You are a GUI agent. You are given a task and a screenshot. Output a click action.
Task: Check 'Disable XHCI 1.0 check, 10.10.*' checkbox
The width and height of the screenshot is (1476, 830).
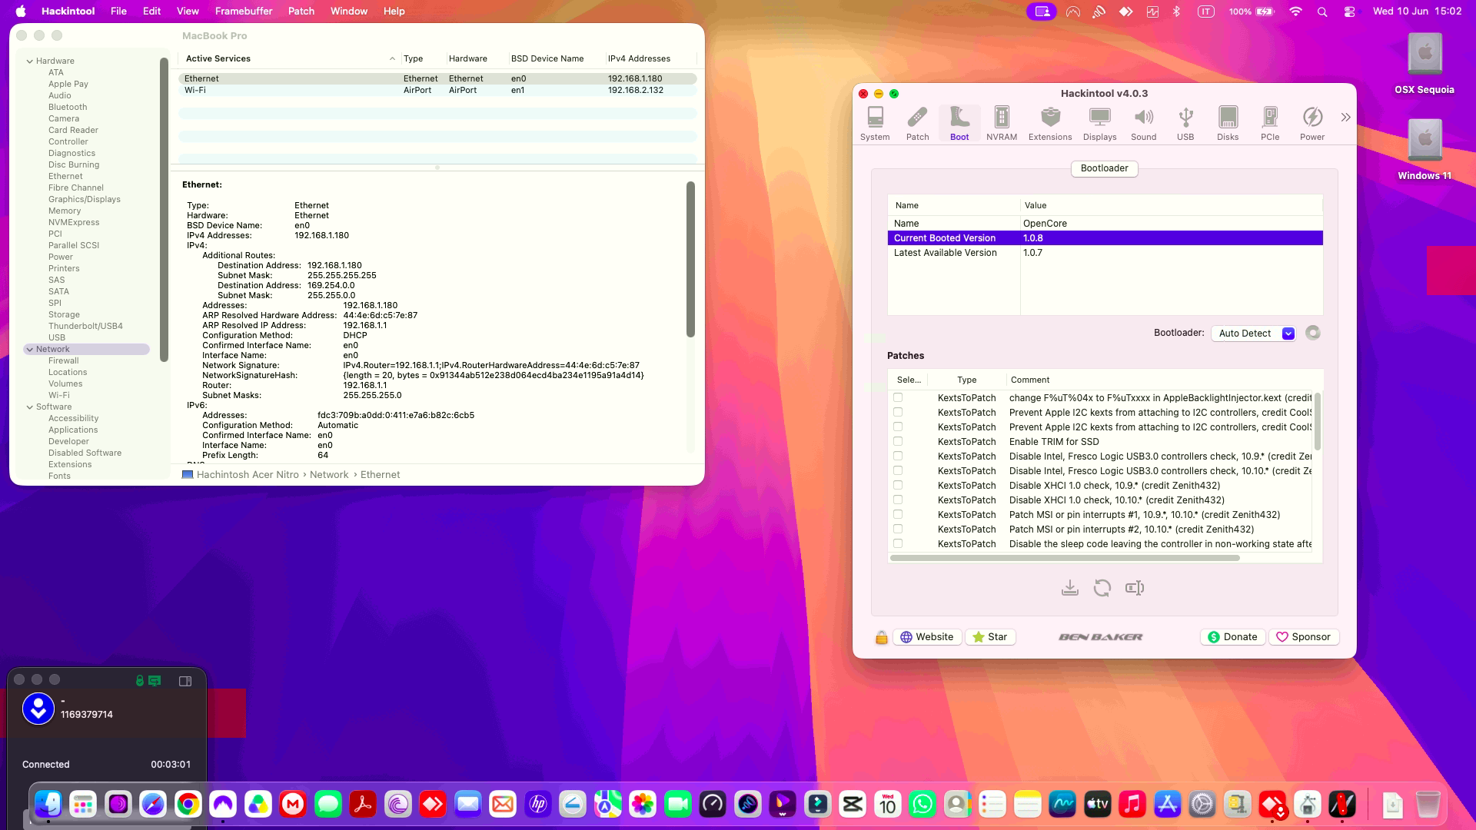(x=898, y=500)
